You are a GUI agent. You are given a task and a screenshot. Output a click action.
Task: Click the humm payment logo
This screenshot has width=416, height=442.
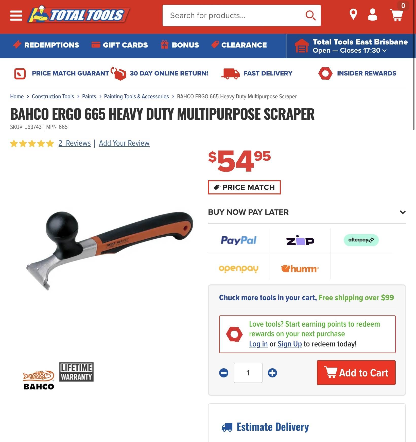click(x=300, y=268)
